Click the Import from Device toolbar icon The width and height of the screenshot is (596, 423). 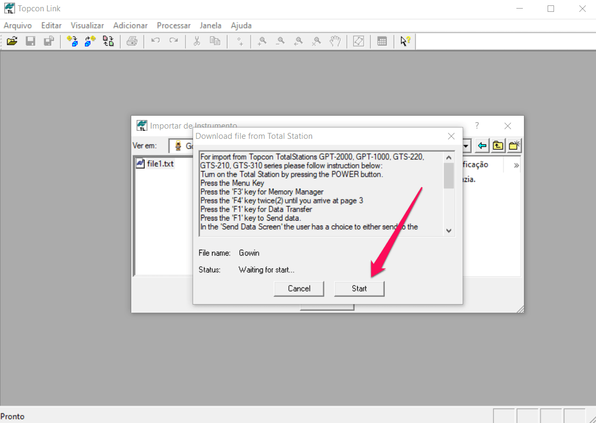tap(72, 41)
